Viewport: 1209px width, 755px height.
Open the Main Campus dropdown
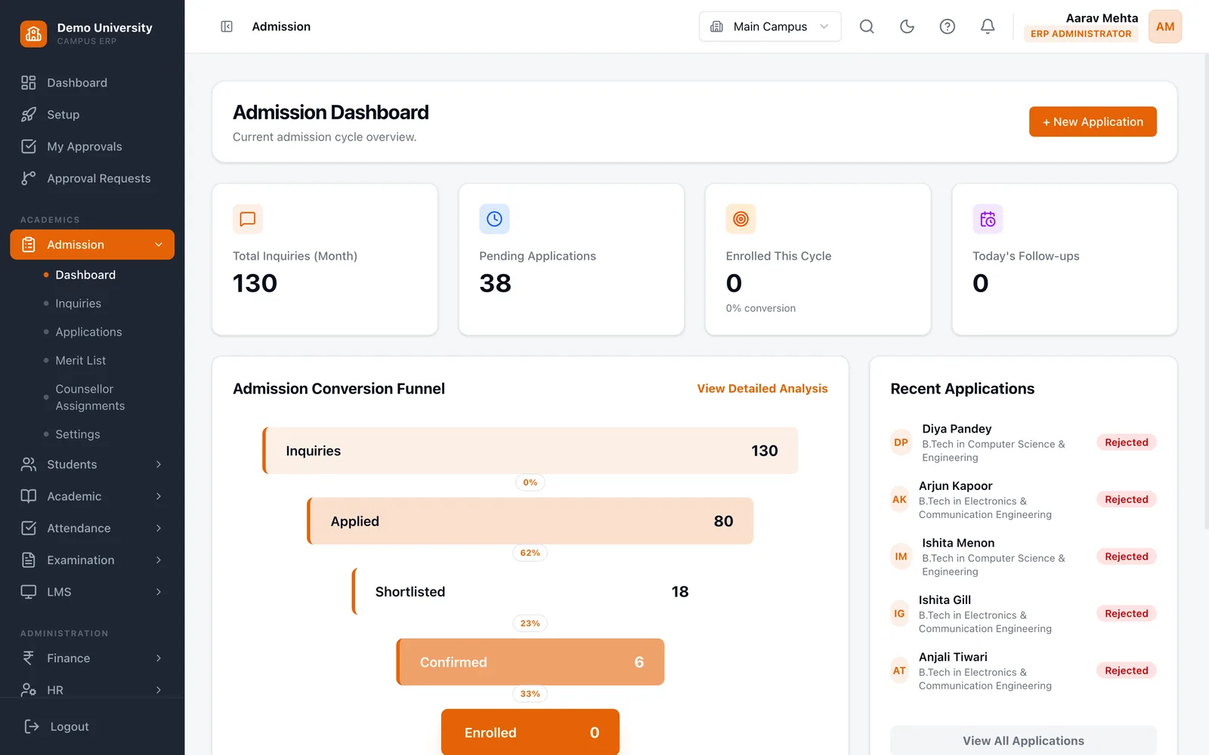pyautogui.click(x=770, y=26)
